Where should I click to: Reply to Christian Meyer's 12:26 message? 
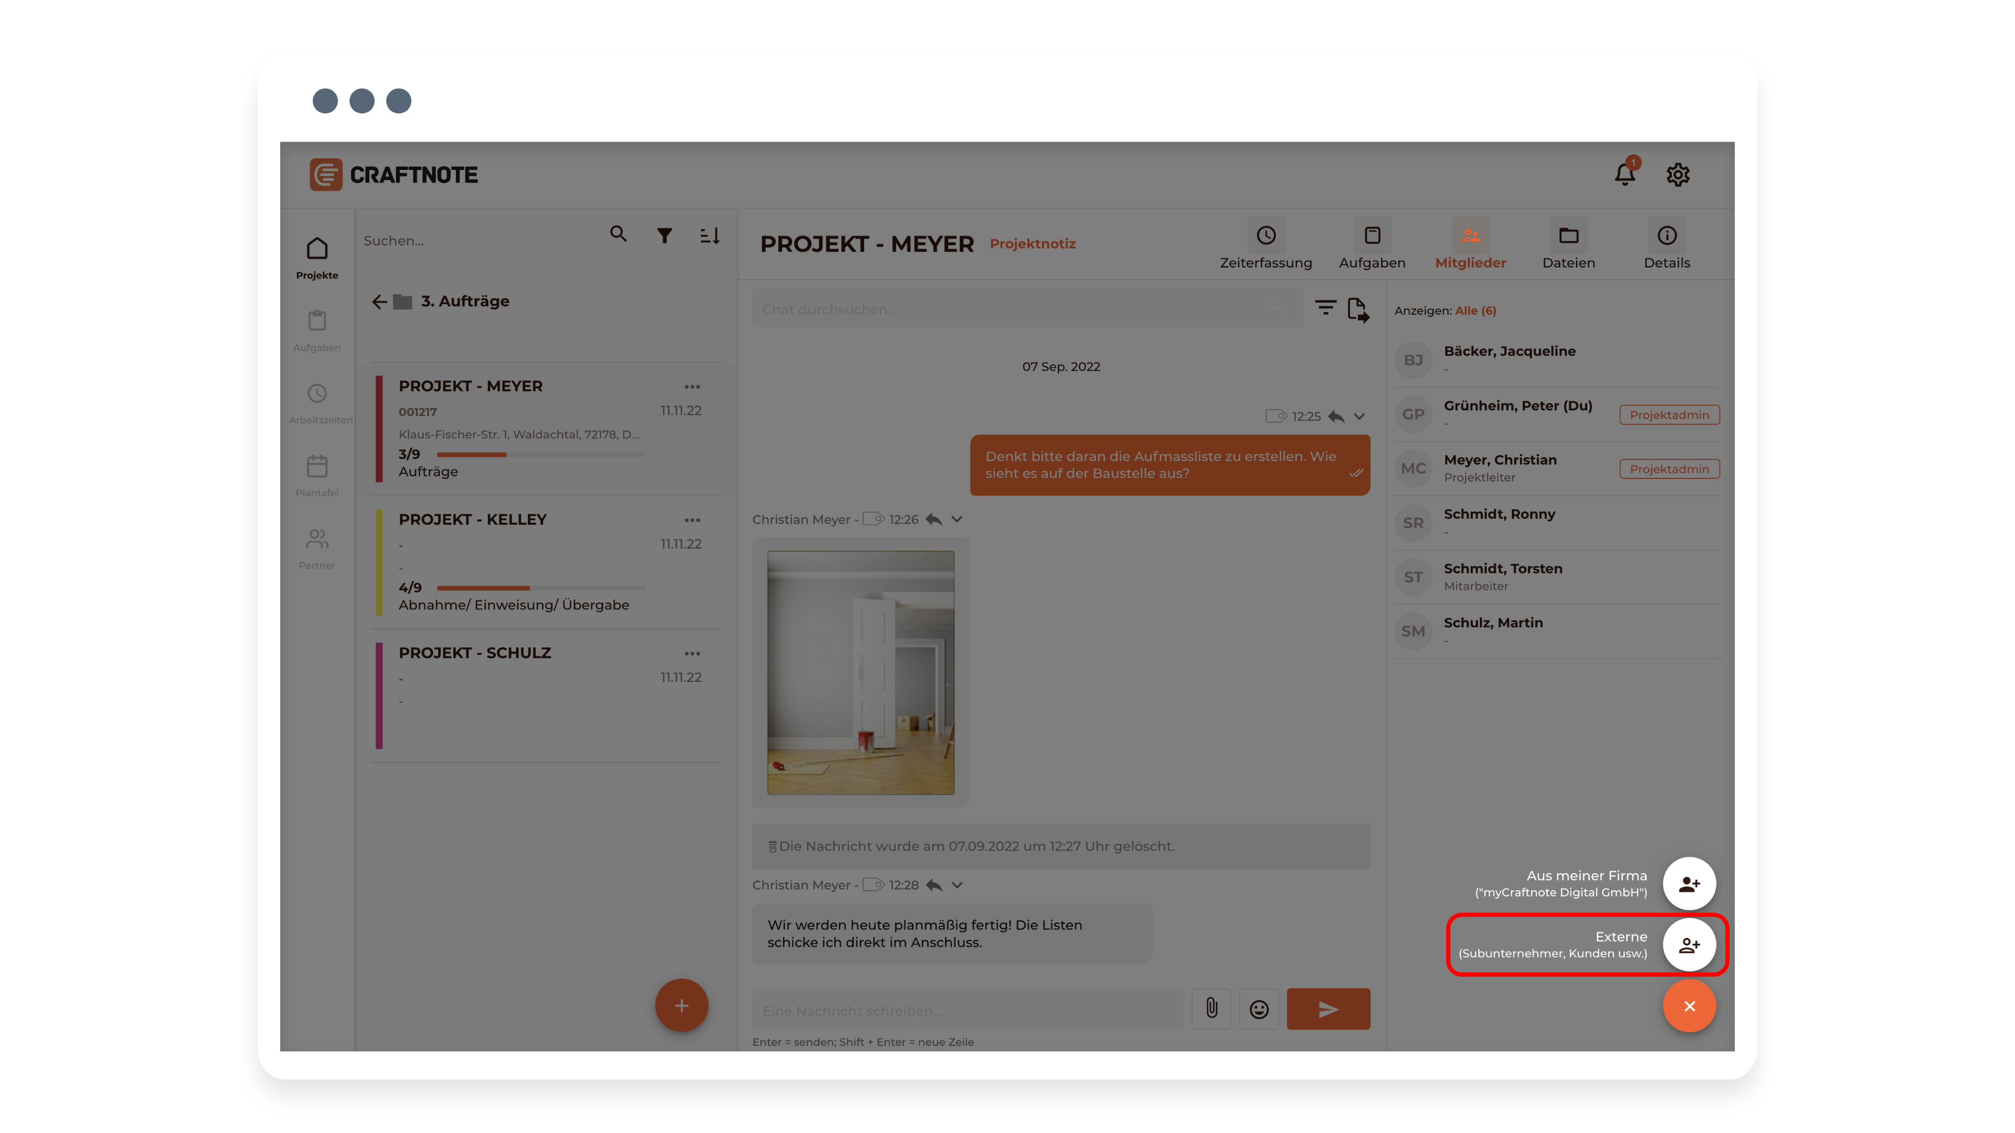point(934,519)
